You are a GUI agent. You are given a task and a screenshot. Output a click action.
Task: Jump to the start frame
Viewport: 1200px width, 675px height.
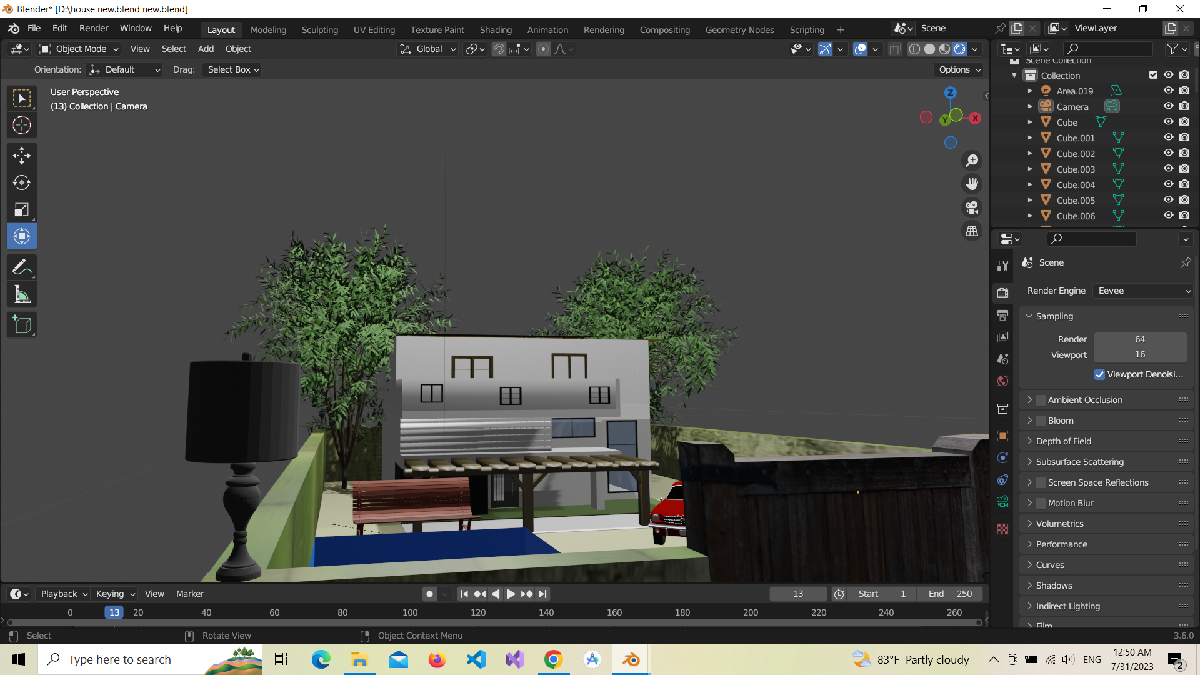coord(464,594)
